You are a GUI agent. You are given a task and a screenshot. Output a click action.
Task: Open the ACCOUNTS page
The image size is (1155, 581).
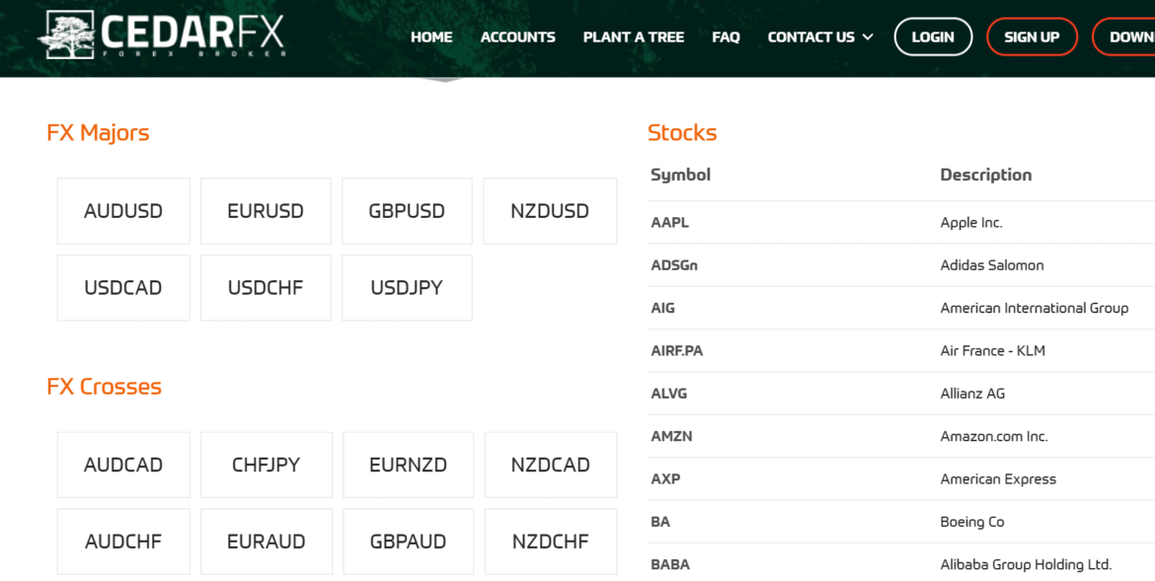pyautogui.click(x=517, y=36)
